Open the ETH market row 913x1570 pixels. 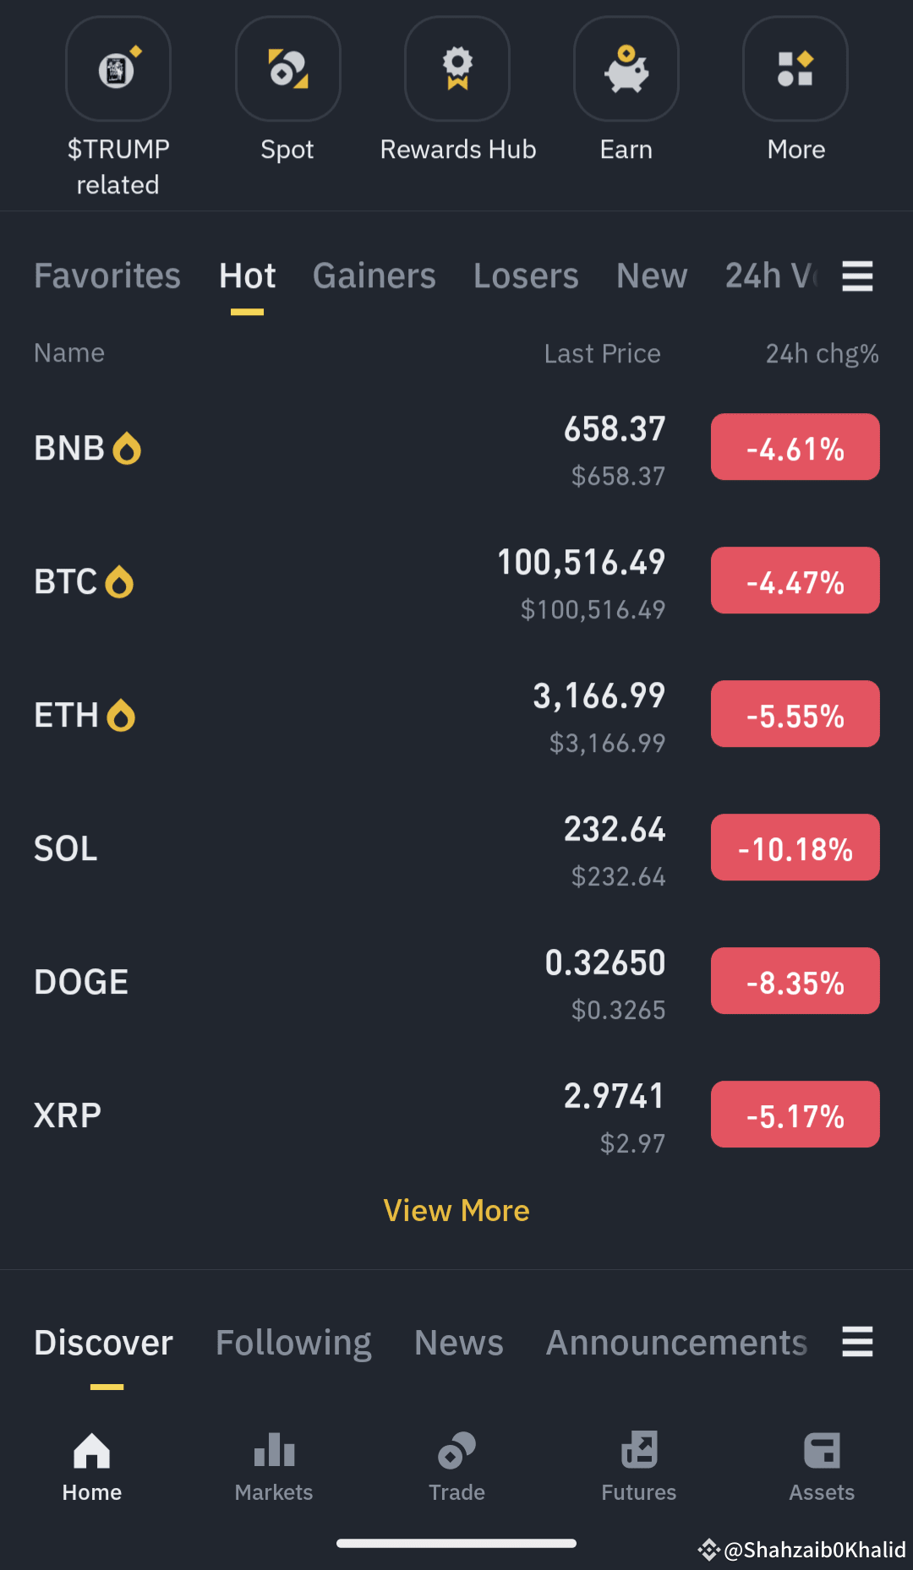pyautogui.click(x=456, y=715)
